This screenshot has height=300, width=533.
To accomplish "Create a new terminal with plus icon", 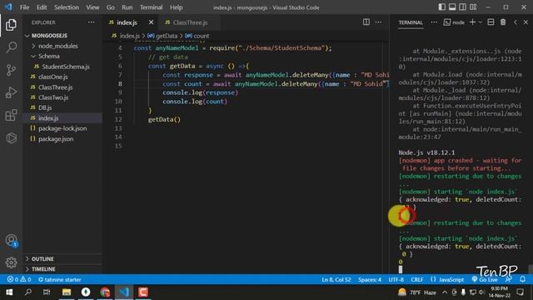I will click(472, 22).
